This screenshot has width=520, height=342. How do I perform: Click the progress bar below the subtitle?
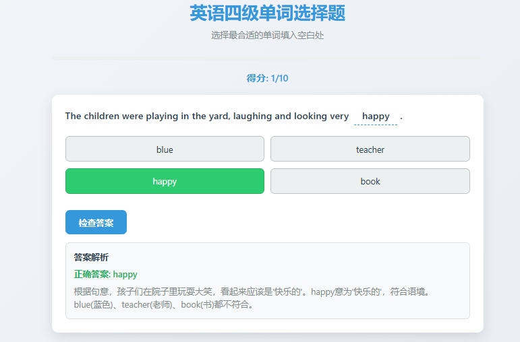click(x=267, y=59)
